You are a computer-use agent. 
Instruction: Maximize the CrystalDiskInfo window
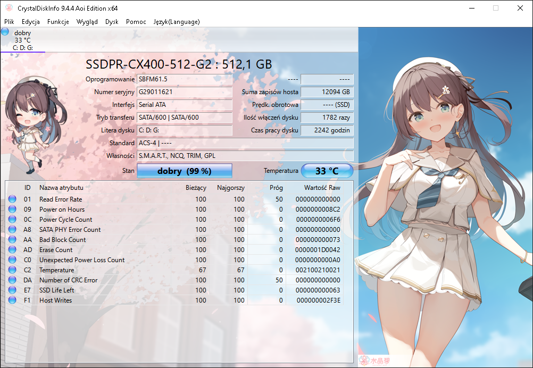point(496,8)
